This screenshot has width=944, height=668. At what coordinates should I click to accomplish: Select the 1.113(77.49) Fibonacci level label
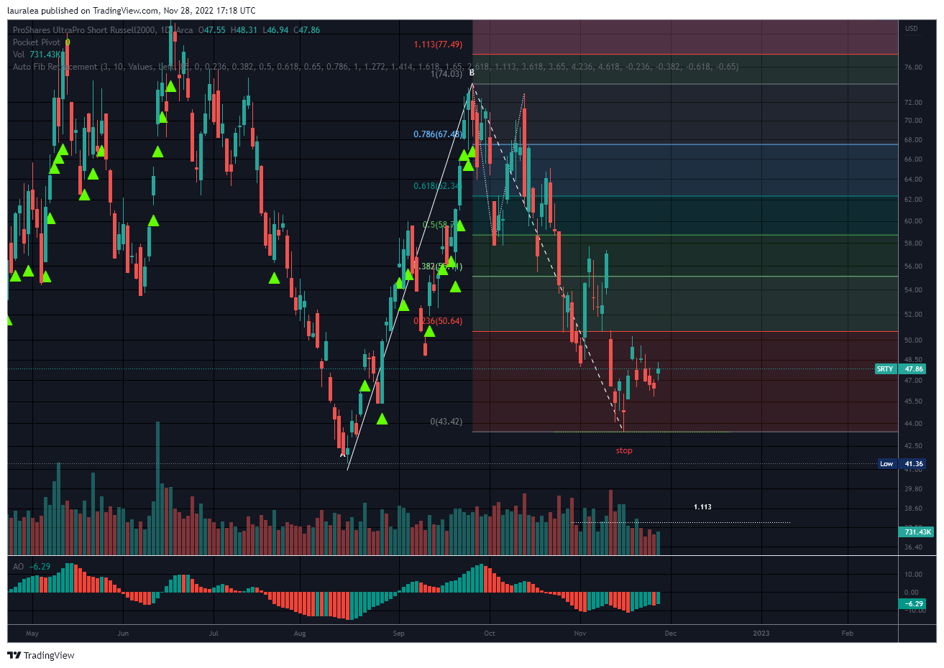pos(438,45)
